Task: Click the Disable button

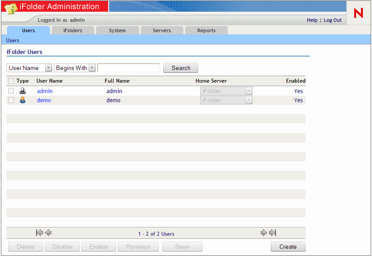Action: pos(62,247)
